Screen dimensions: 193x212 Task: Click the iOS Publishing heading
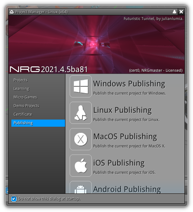(119, 163)
